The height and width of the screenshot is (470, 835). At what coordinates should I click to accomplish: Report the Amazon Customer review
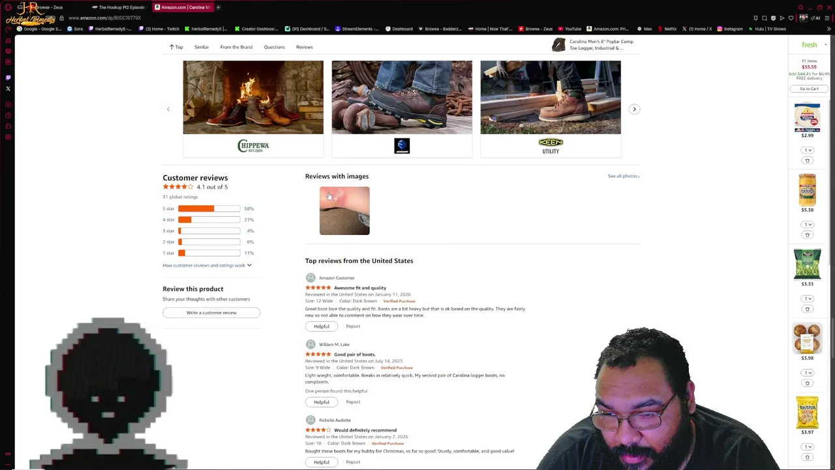(353, 326)
